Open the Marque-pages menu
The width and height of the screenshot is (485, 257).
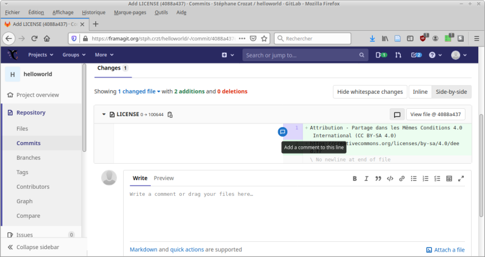pyautogui.click(x=130, y=12)
